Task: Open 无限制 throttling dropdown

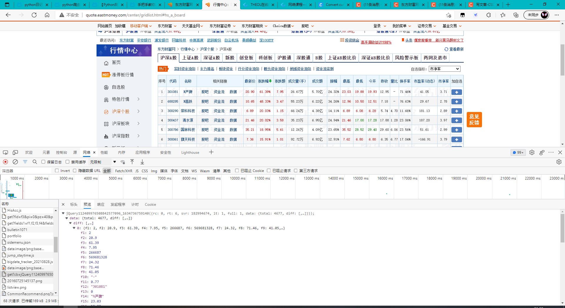Action: pos(103,162)
